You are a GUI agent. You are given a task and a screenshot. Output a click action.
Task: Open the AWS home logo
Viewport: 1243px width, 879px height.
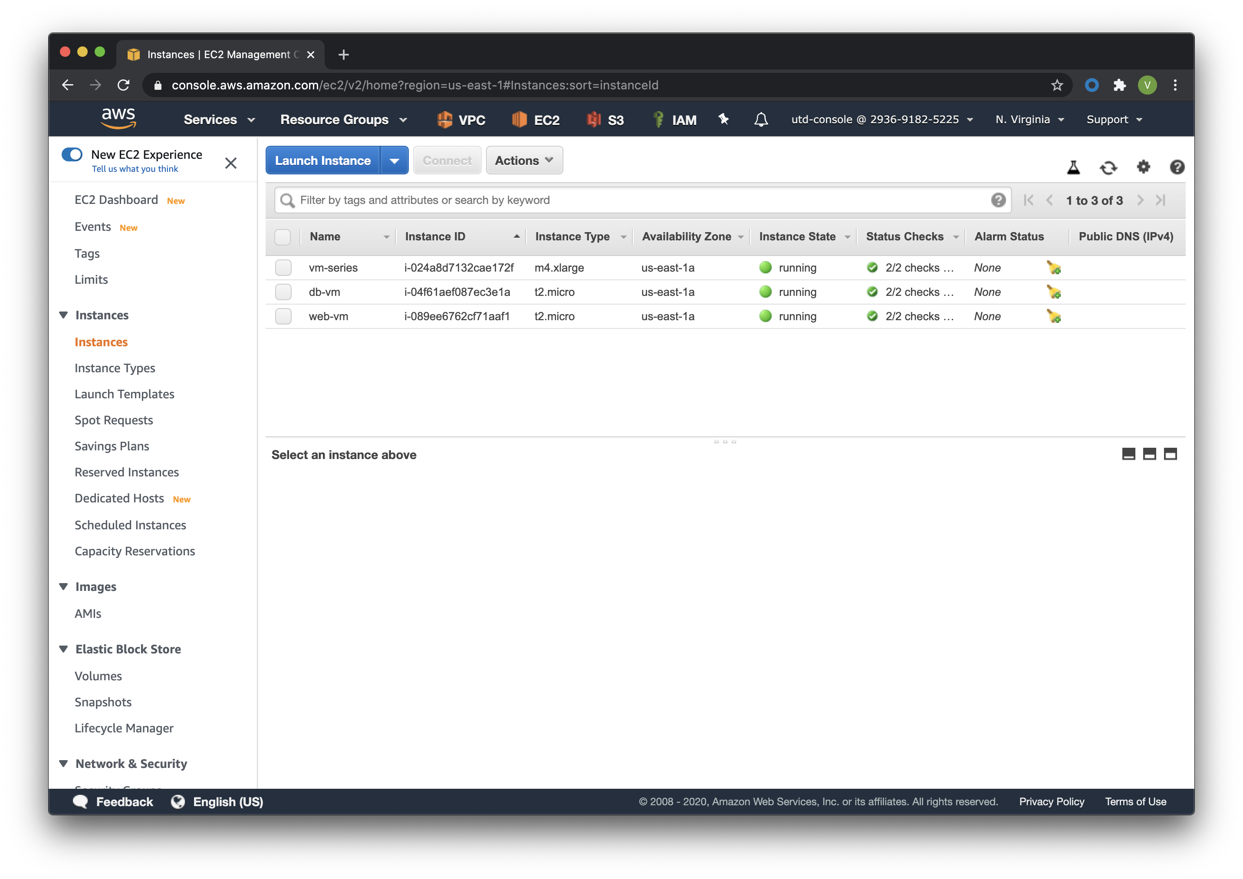click(x=118, y=118)
